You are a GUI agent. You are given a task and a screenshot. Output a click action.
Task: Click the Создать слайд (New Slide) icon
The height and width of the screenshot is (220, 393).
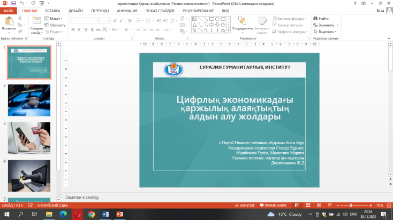point(36,21)
